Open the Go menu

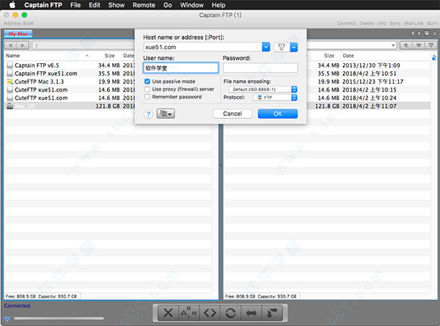tap(167, 5)
